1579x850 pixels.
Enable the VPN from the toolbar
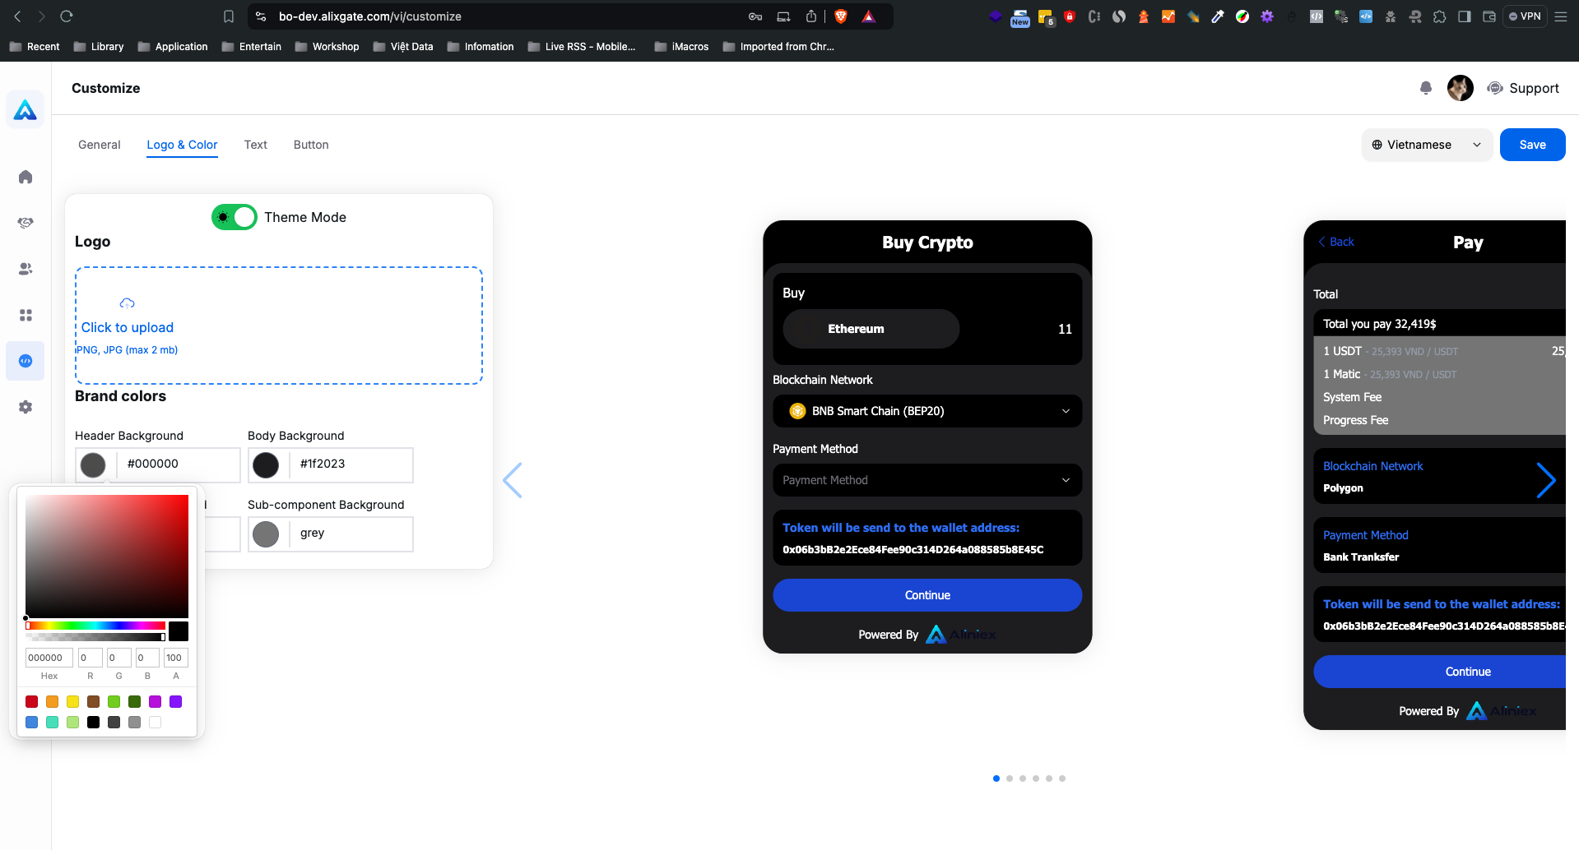1525,16
